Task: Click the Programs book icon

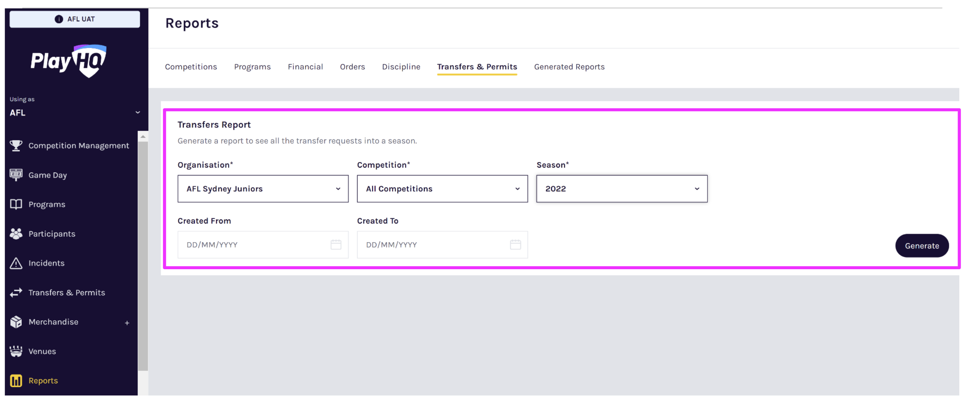Action: pos(16,204)
